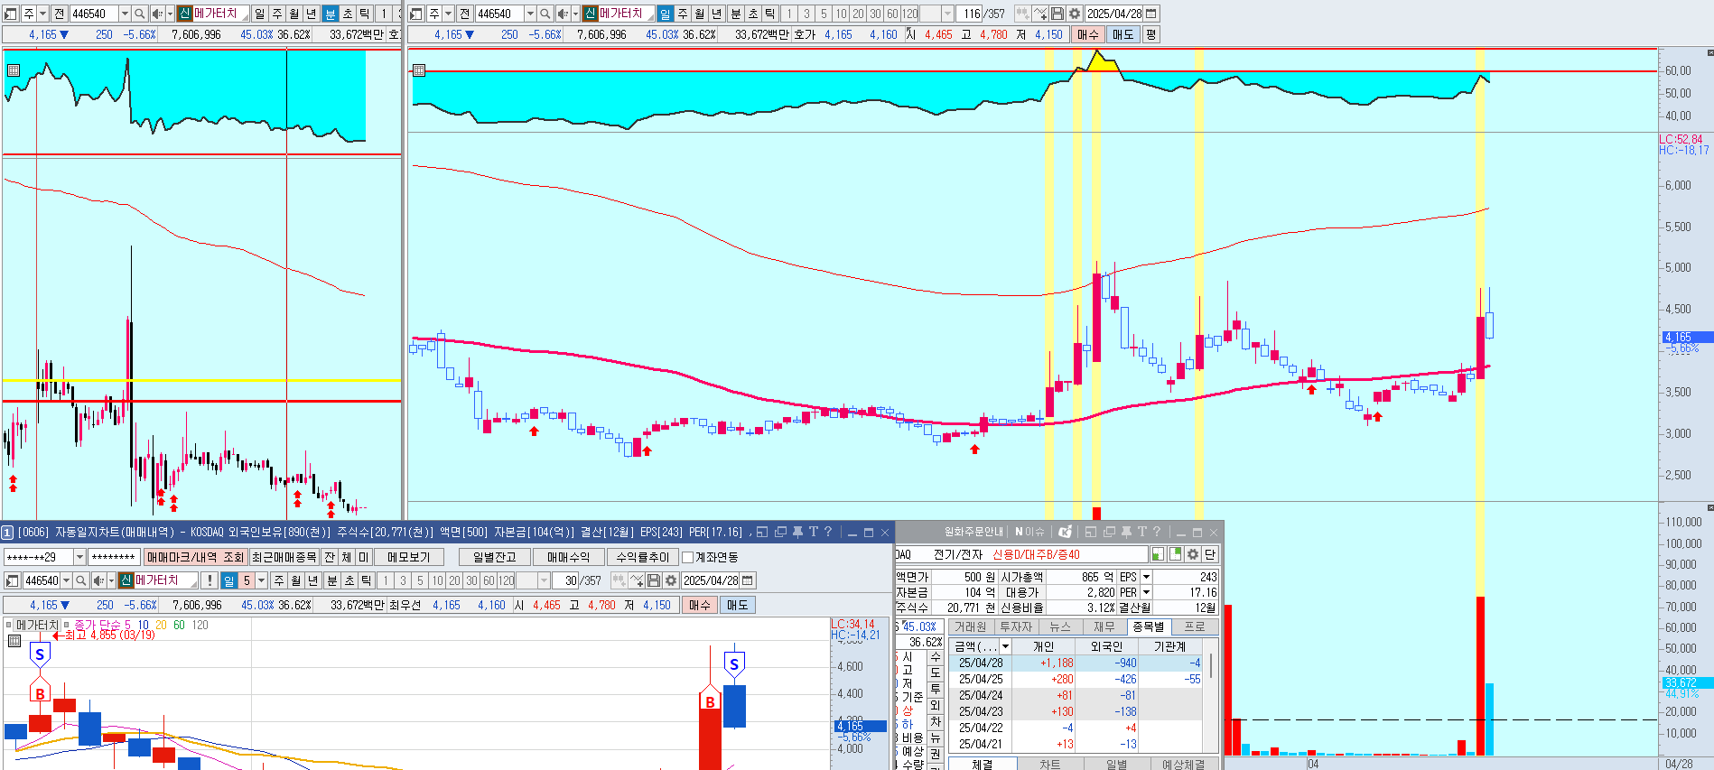1714x770 pixels.
Task: Click the crosshair tool icon in the 0606 window toolbar
Action: 637,580
